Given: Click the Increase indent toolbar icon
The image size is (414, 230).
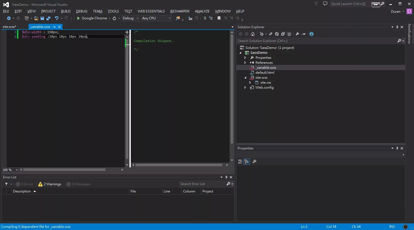Looking at the screenshot, I should [x=211, y=18].
